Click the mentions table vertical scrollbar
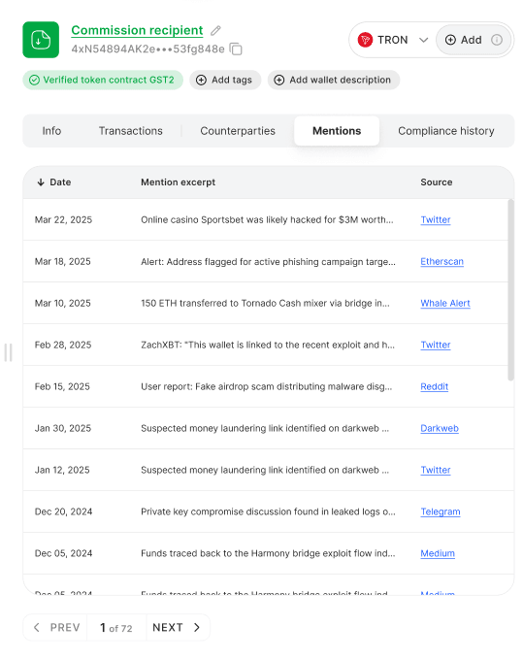The height and width of the screenshot is (659, 523). coord(510,290)
